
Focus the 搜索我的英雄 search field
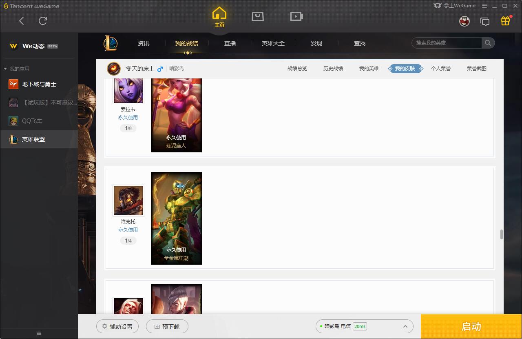[447, 43]
